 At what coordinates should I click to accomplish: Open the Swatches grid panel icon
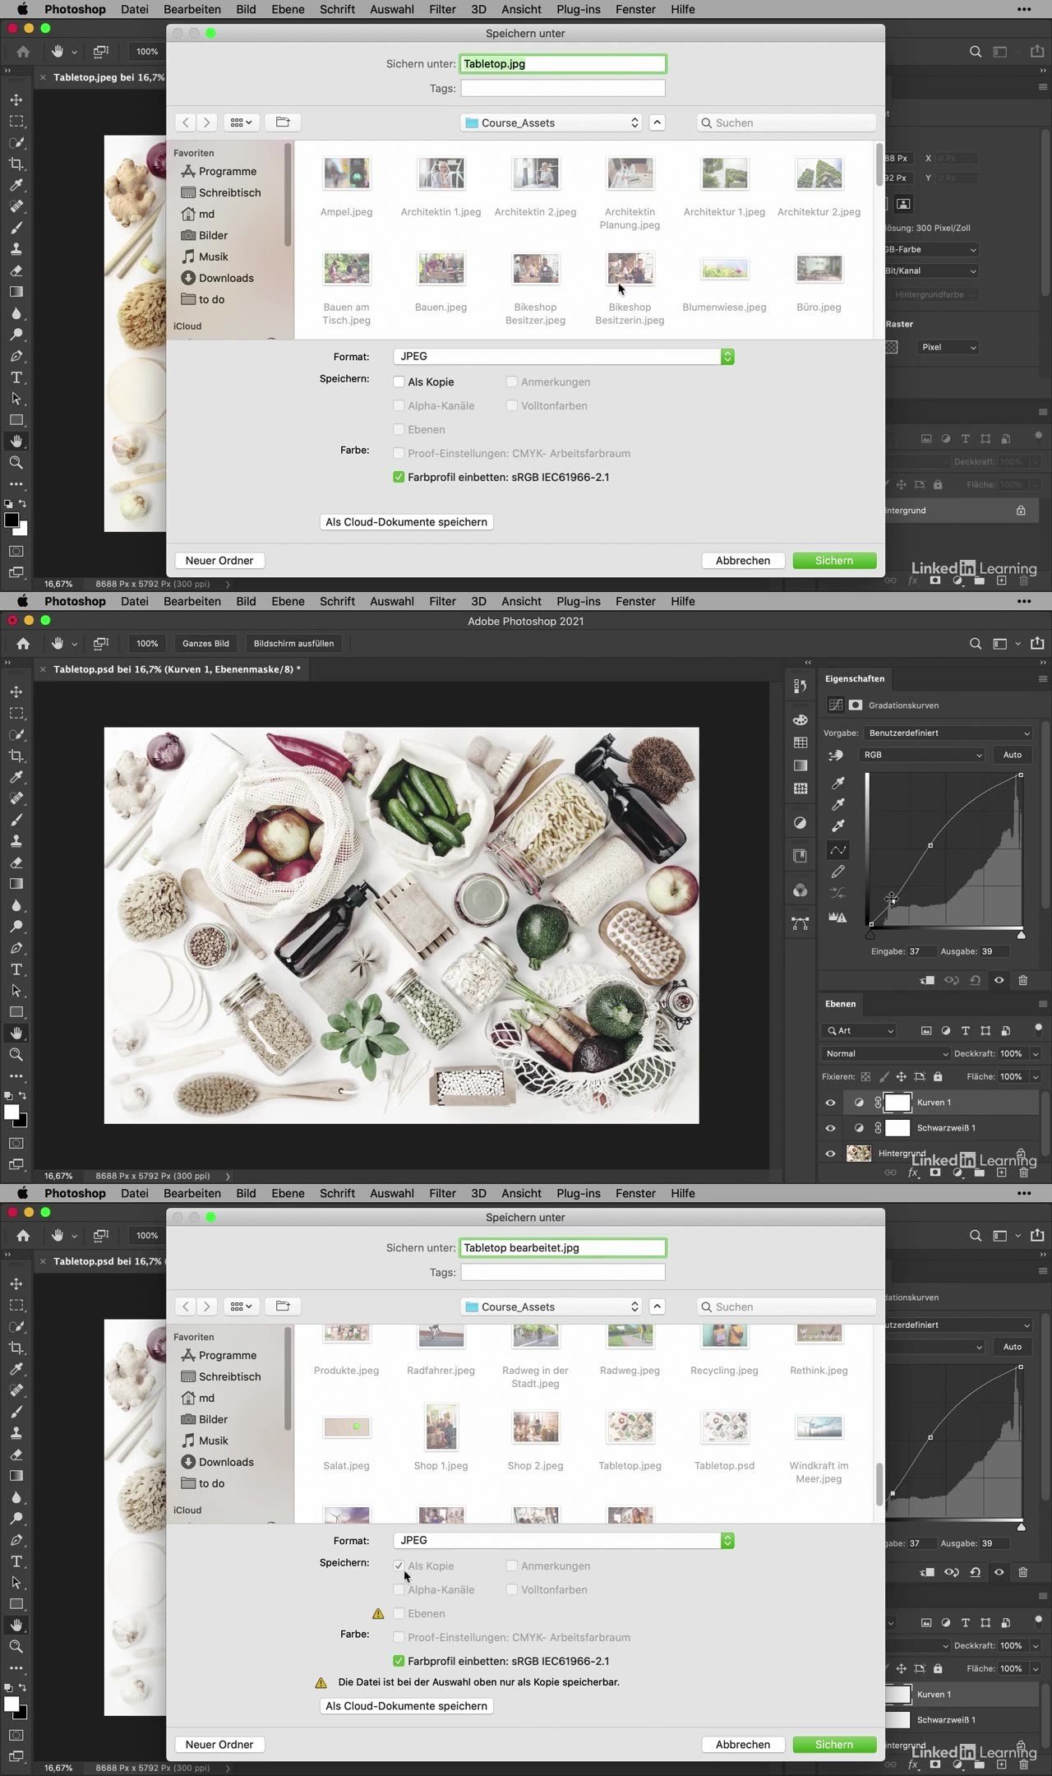(x=800, y=742)
